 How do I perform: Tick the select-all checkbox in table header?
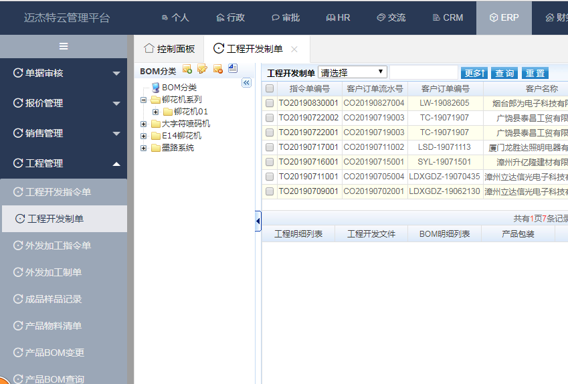270,88
